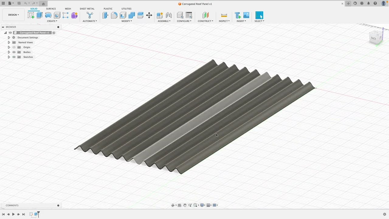The height and width of the screenshot is (219, 389).
Task: Click the Undo arrow
Action: (x=26, y=3)
